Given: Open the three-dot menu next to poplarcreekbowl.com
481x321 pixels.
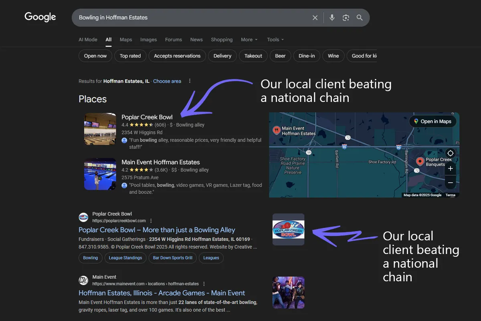Looking at the screenshot, I should [151, 220].
